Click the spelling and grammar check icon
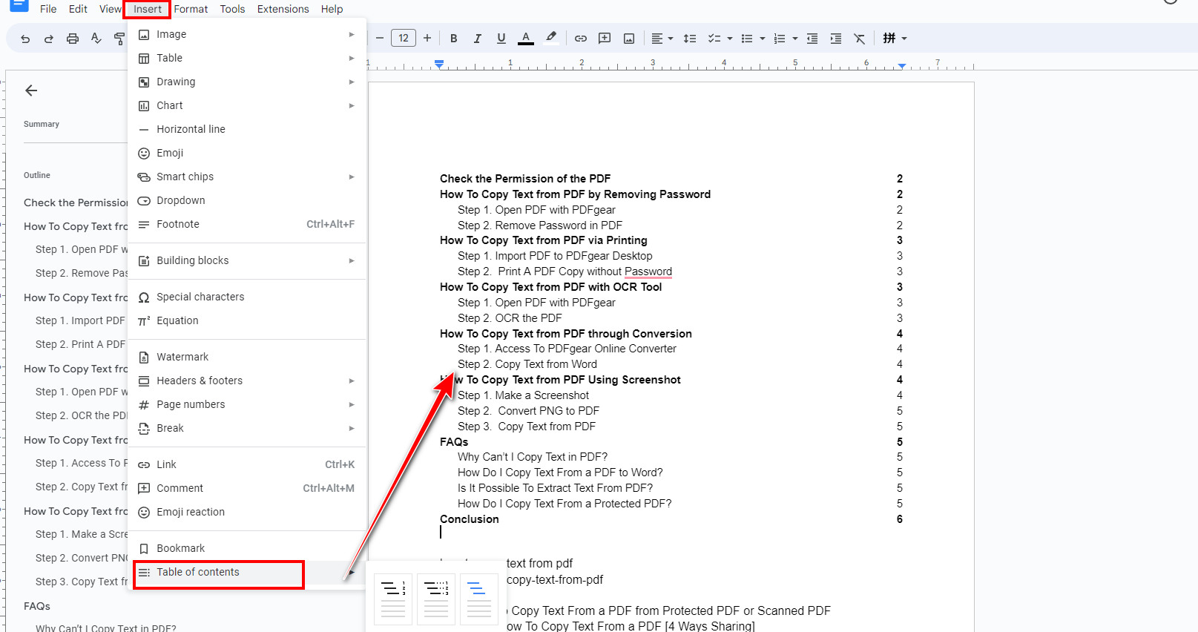Image resolution: width=1198 pixels, height=632 pixels. (96, 39)
